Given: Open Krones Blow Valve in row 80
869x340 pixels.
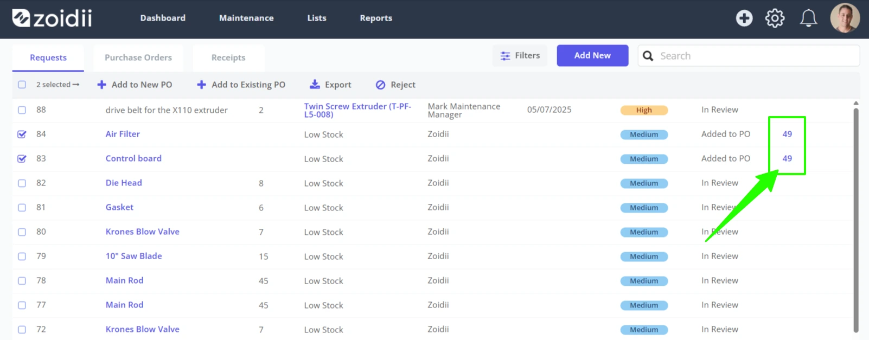Looking at the screenshot, I should pyautogui.click(x=142, y=232).
